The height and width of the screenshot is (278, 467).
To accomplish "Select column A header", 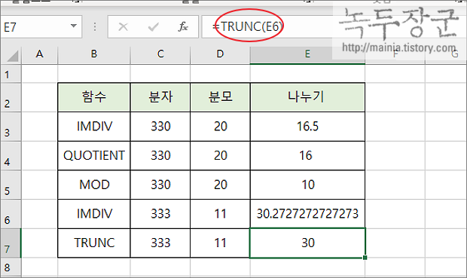I will pos(39,55).
